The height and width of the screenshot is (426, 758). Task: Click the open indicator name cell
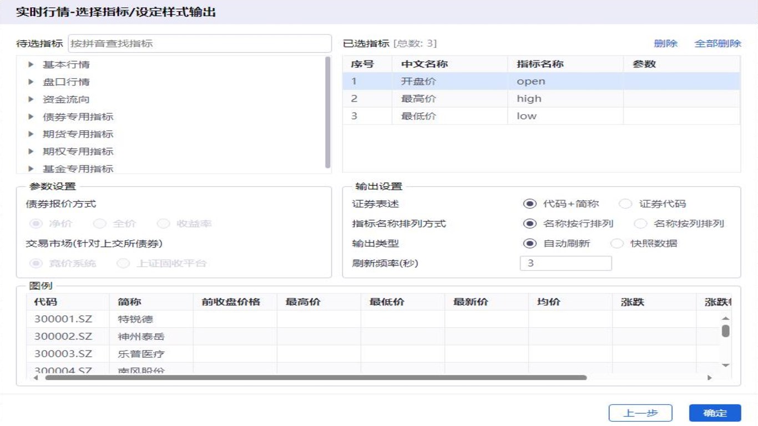(x=565, y=81)
